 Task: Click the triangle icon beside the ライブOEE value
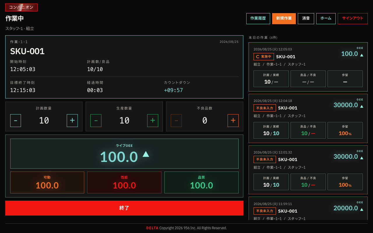(146, 154)
